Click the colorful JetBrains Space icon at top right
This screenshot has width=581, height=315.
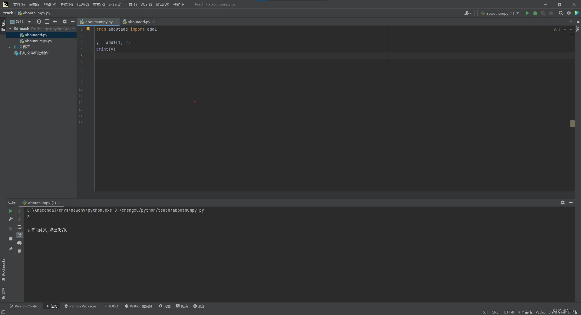coord(577,13)
